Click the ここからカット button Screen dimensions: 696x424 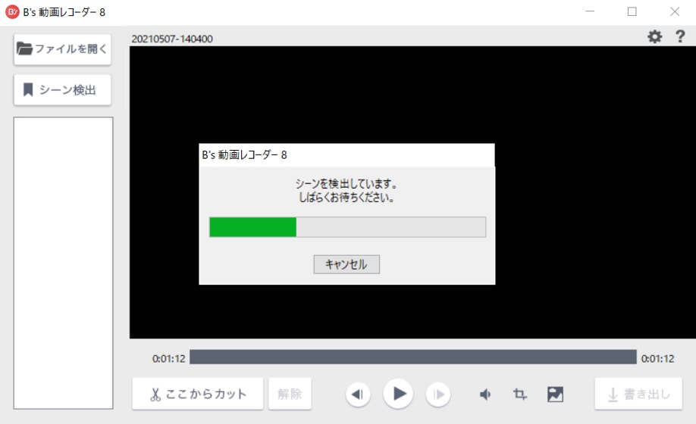pos(198,394)
